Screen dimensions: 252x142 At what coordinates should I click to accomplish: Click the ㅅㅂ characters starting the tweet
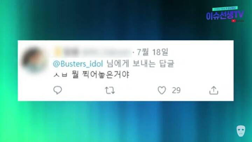60,75
